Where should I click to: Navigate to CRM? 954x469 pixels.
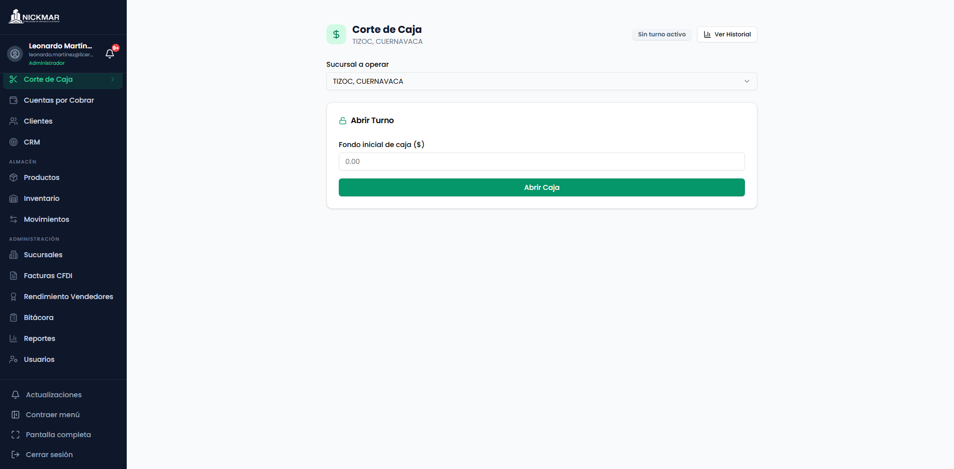[63, 142]
